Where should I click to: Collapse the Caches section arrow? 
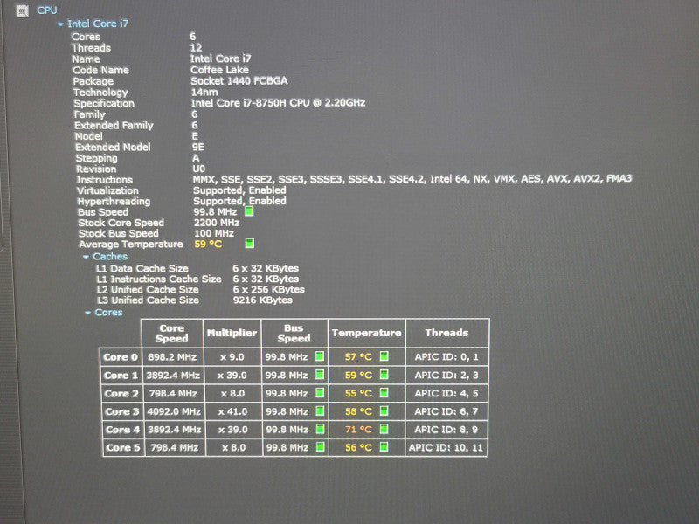[86, 257]
